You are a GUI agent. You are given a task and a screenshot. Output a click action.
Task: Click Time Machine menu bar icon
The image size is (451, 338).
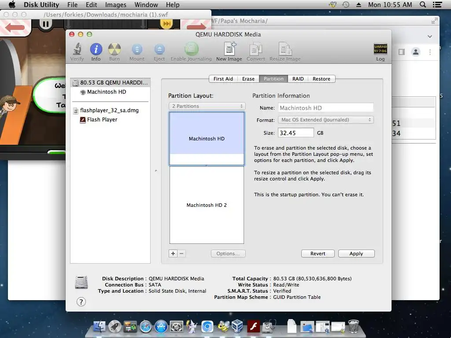(x=346, y=4)
